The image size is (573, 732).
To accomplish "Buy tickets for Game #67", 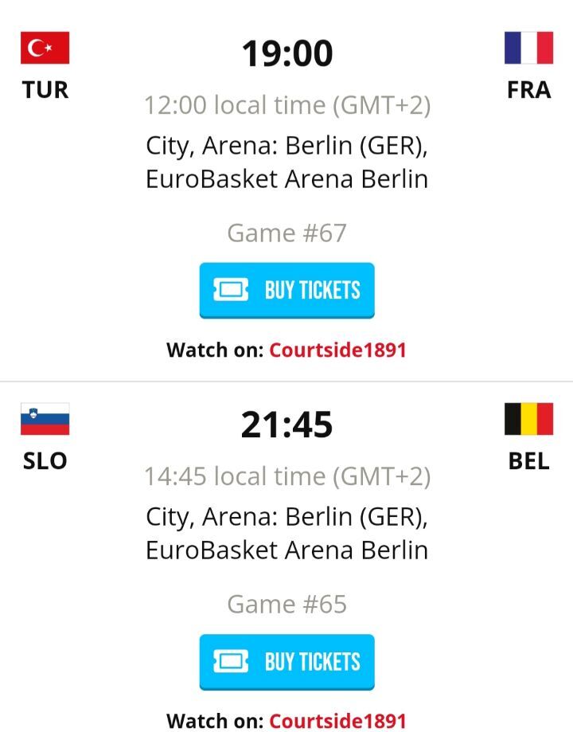I will click(x=286, y=291).
